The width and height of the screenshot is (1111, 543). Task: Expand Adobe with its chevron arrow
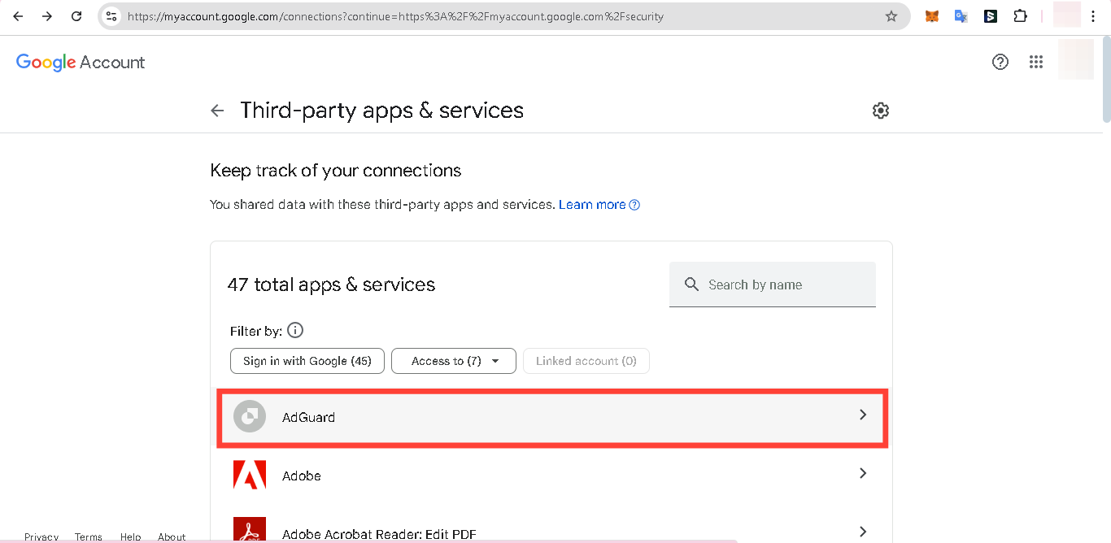tap(863, 474)
